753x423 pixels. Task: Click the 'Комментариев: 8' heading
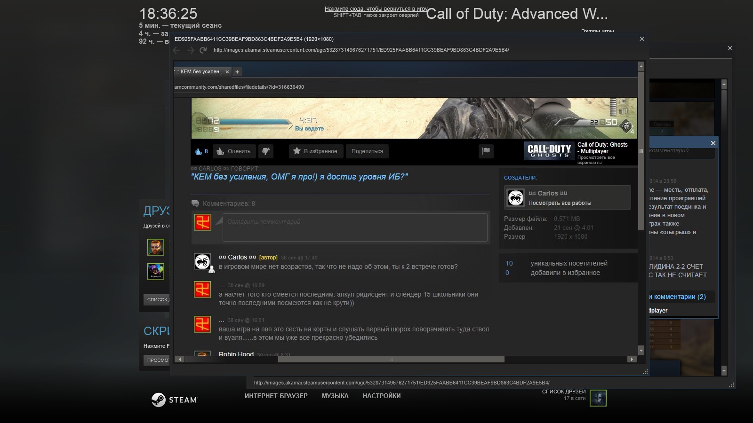point(229,204)
